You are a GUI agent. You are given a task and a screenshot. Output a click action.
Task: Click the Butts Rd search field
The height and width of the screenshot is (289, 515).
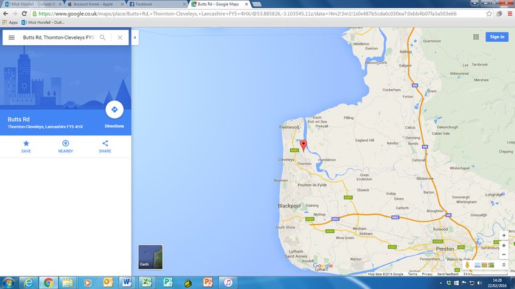(x=58, y=37)
